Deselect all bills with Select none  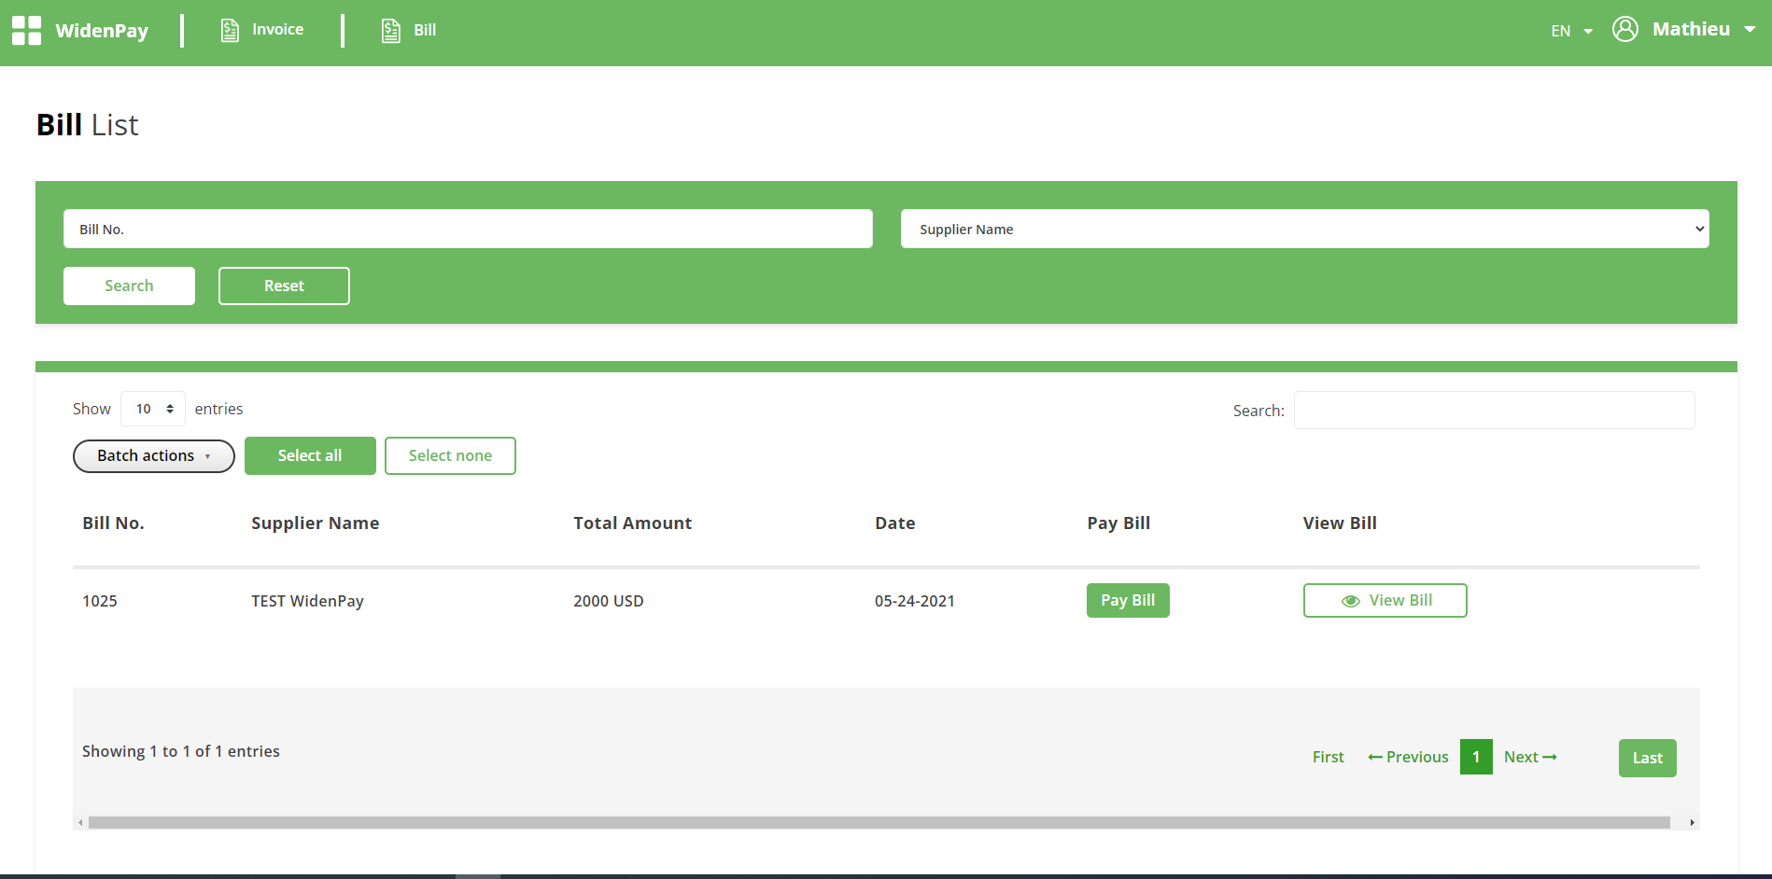(x=450, y=455)
